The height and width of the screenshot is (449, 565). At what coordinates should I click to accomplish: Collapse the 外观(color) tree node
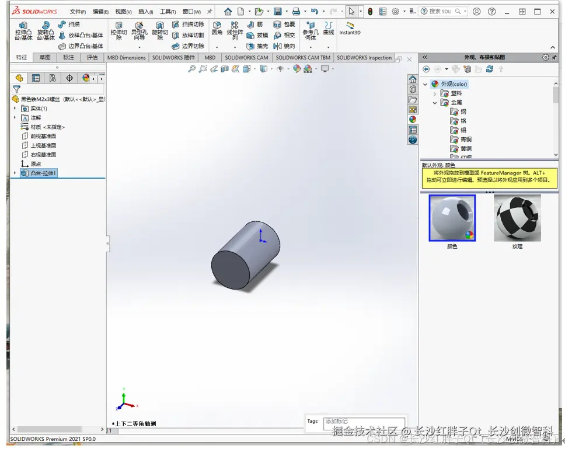click(x=425, y=84)
